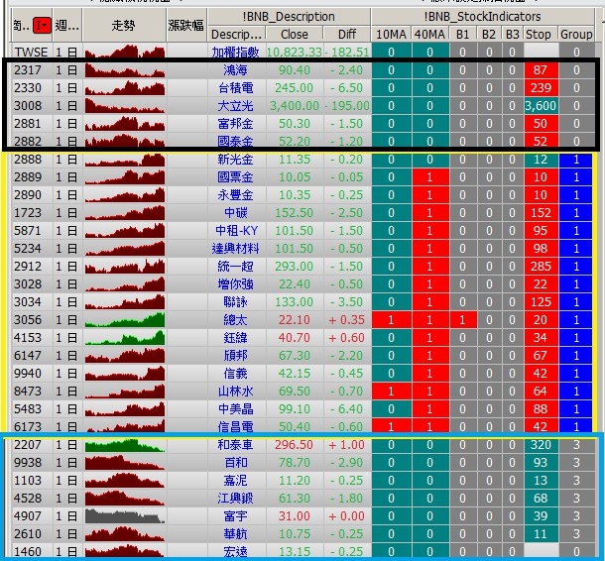Click the 40MA column header
This screenshot has width=605, height=561.
pyautogui.click(x=429, y=34)
